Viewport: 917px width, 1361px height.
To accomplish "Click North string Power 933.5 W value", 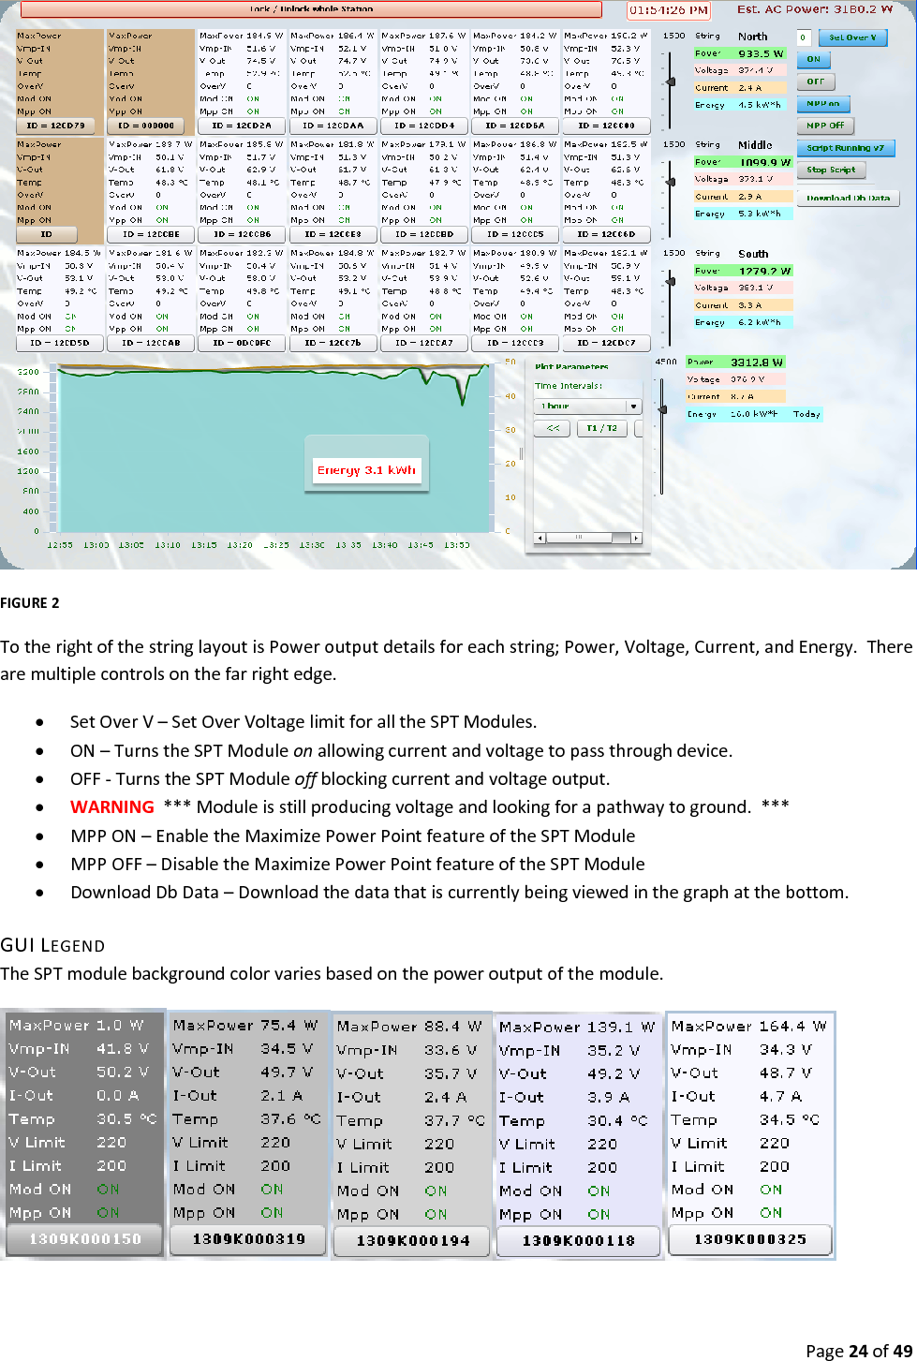I will tap(761, 53).
